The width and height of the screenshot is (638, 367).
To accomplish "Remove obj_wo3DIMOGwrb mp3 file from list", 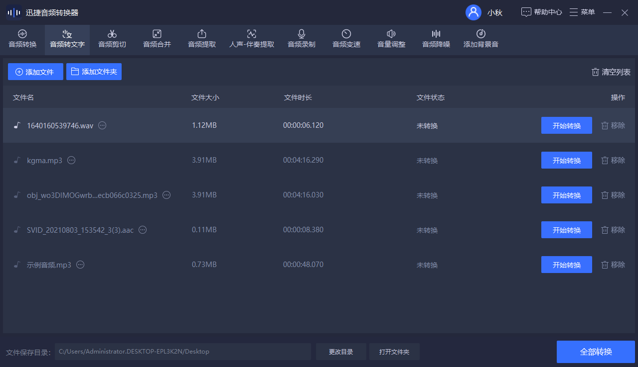I will [613, 195].
